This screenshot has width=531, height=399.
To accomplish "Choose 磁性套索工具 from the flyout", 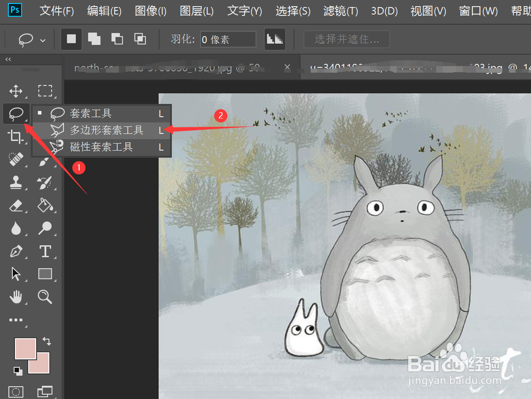I will point(102,147).
